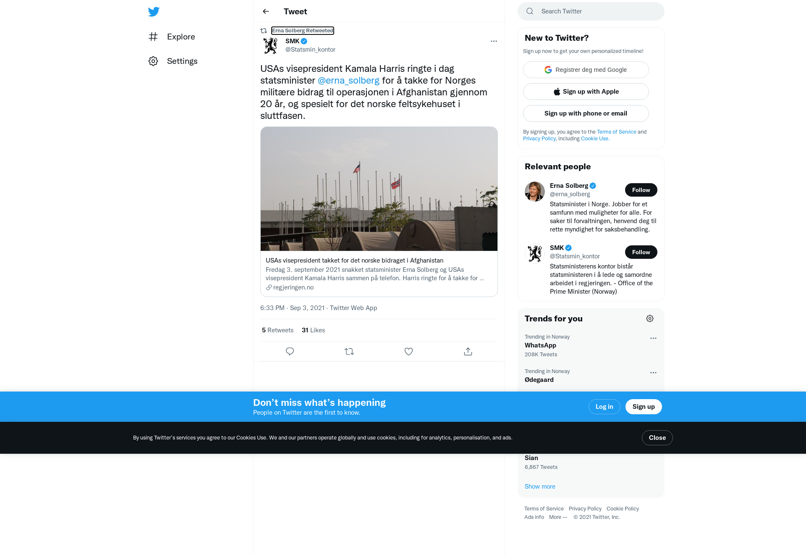Reply to the tweet via comment icon

[290, 351]
